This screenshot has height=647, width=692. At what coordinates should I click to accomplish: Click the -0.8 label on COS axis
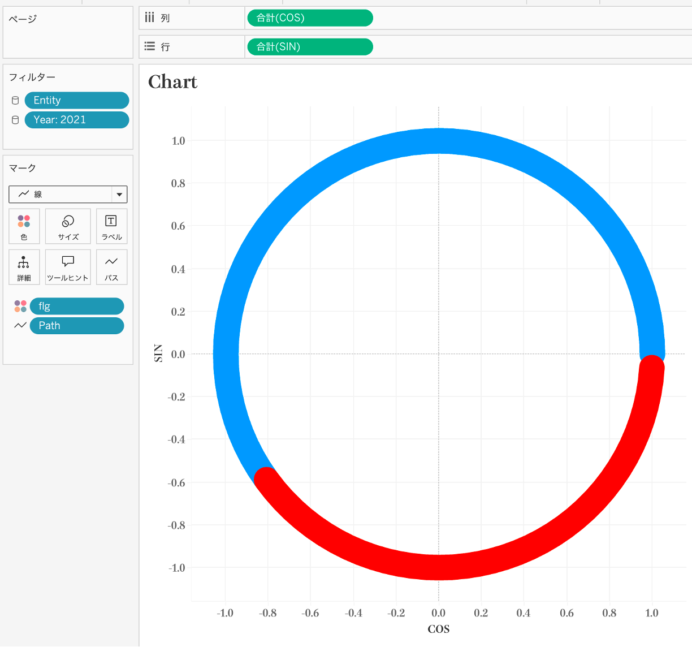point(268,613)
